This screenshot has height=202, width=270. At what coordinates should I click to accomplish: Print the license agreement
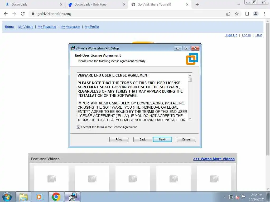(119, 139)
